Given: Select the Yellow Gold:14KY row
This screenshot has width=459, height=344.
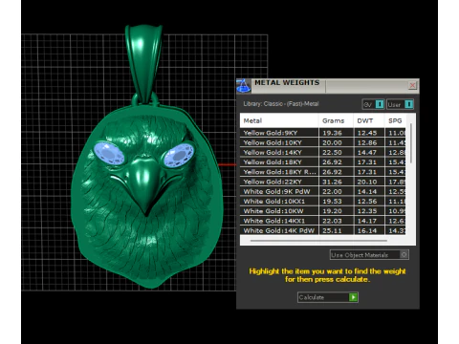Looking at the screenshot, I should pos(322,152).
